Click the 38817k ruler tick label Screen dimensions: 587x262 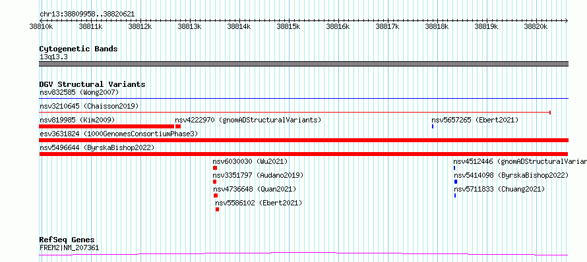pos(387,26)
